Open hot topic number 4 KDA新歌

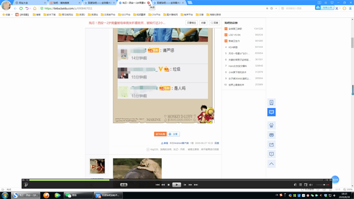pos(233,47)
